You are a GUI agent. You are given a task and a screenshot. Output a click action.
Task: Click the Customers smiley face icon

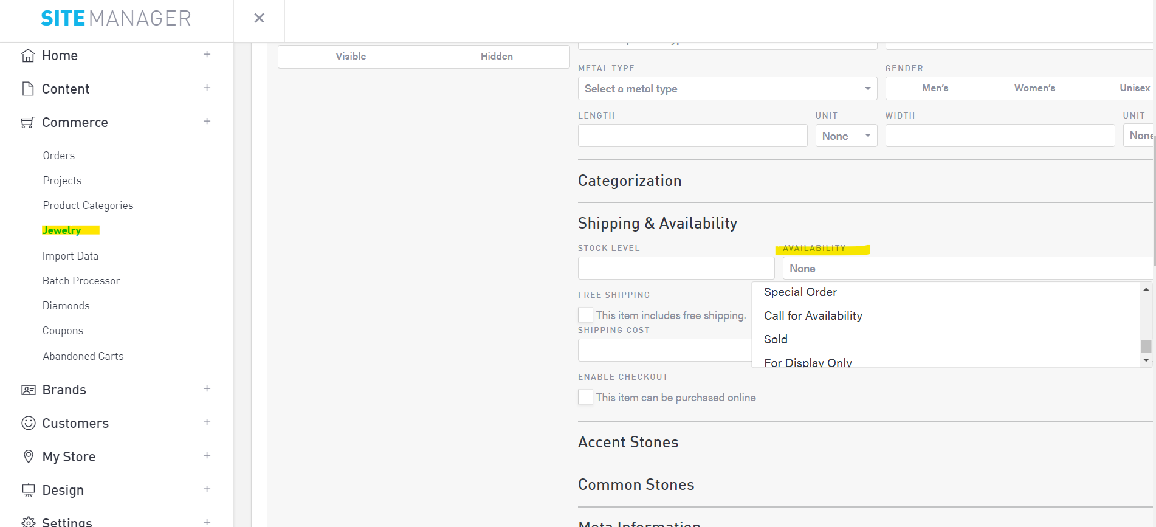tap(28, 424)
